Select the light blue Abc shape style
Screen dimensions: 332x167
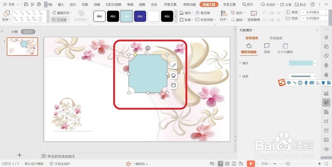pos(126,16)
